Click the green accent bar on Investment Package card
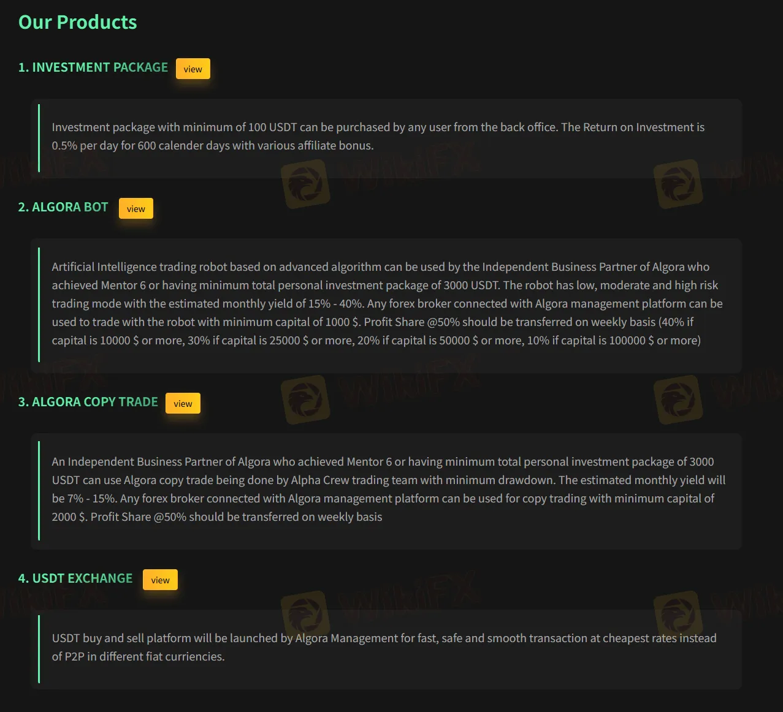This screenshot has width=783, height=712. [40, 138]
